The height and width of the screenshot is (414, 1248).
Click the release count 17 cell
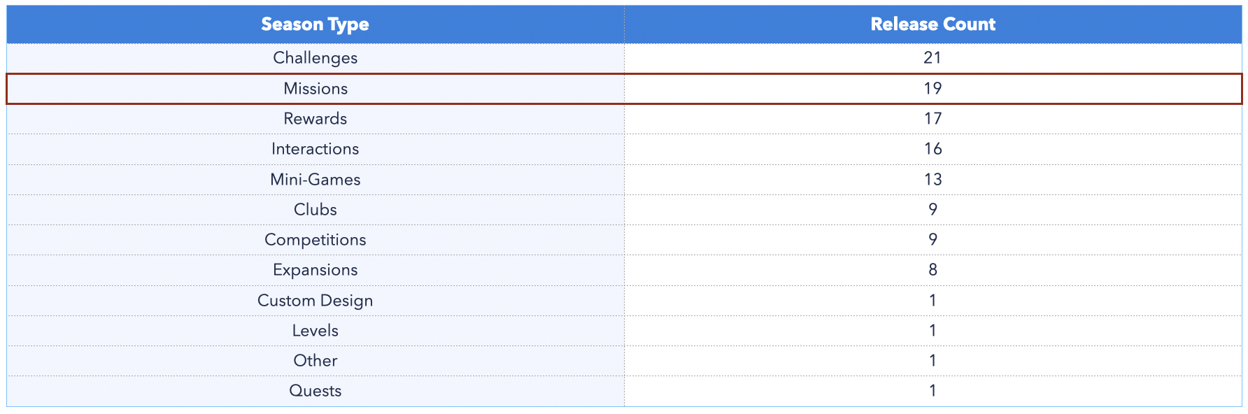pos(933,119)
